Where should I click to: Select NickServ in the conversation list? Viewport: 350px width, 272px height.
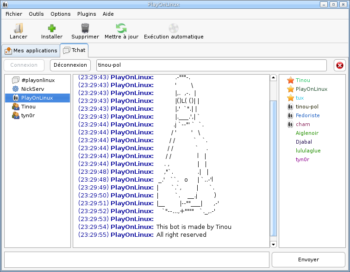32,89
